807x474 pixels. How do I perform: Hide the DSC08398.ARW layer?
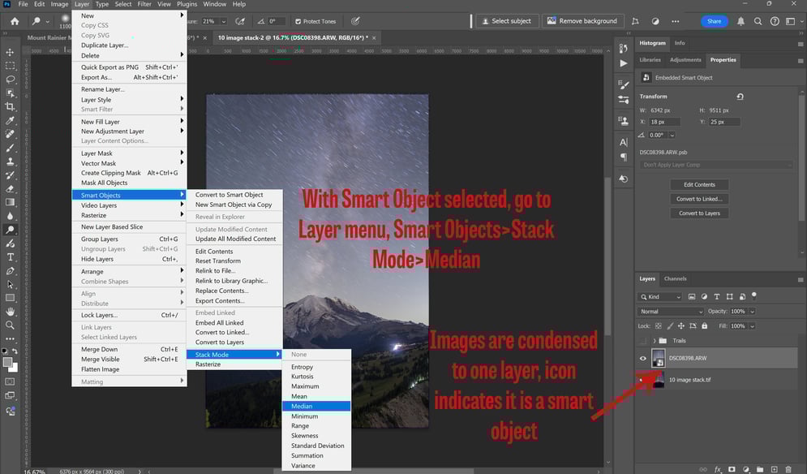[x=643, y=359]
